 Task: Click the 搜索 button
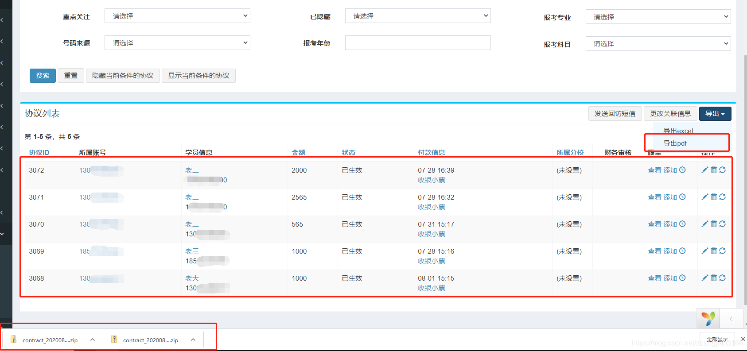point(43,76)
